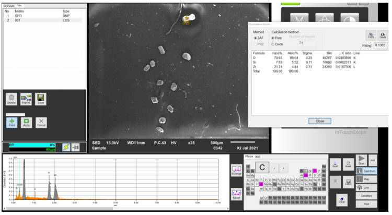Screen dimensions: 392x215
Task: Click the first dot button beside the C display
Action: click(x=274, y=169)
